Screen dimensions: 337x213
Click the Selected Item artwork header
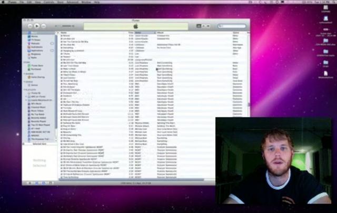pyautogui.click(x=39, y=144)
